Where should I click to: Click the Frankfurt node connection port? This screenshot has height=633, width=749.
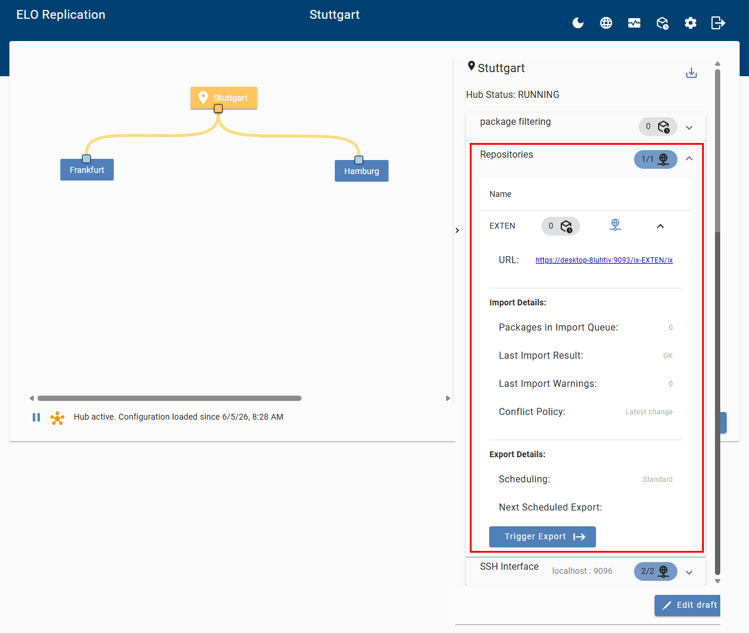pyautogui.click(x=87, y=159)
